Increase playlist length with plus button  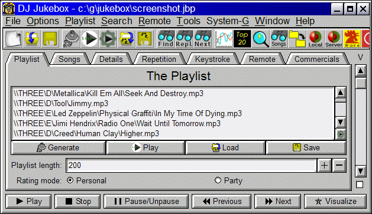click(324, 165)
